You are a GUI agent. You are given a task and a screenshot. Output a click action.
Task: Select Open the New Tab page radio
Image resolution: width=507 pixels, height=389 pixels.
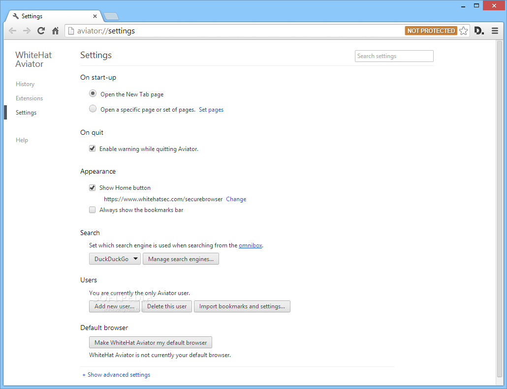(x=93, y=93)
